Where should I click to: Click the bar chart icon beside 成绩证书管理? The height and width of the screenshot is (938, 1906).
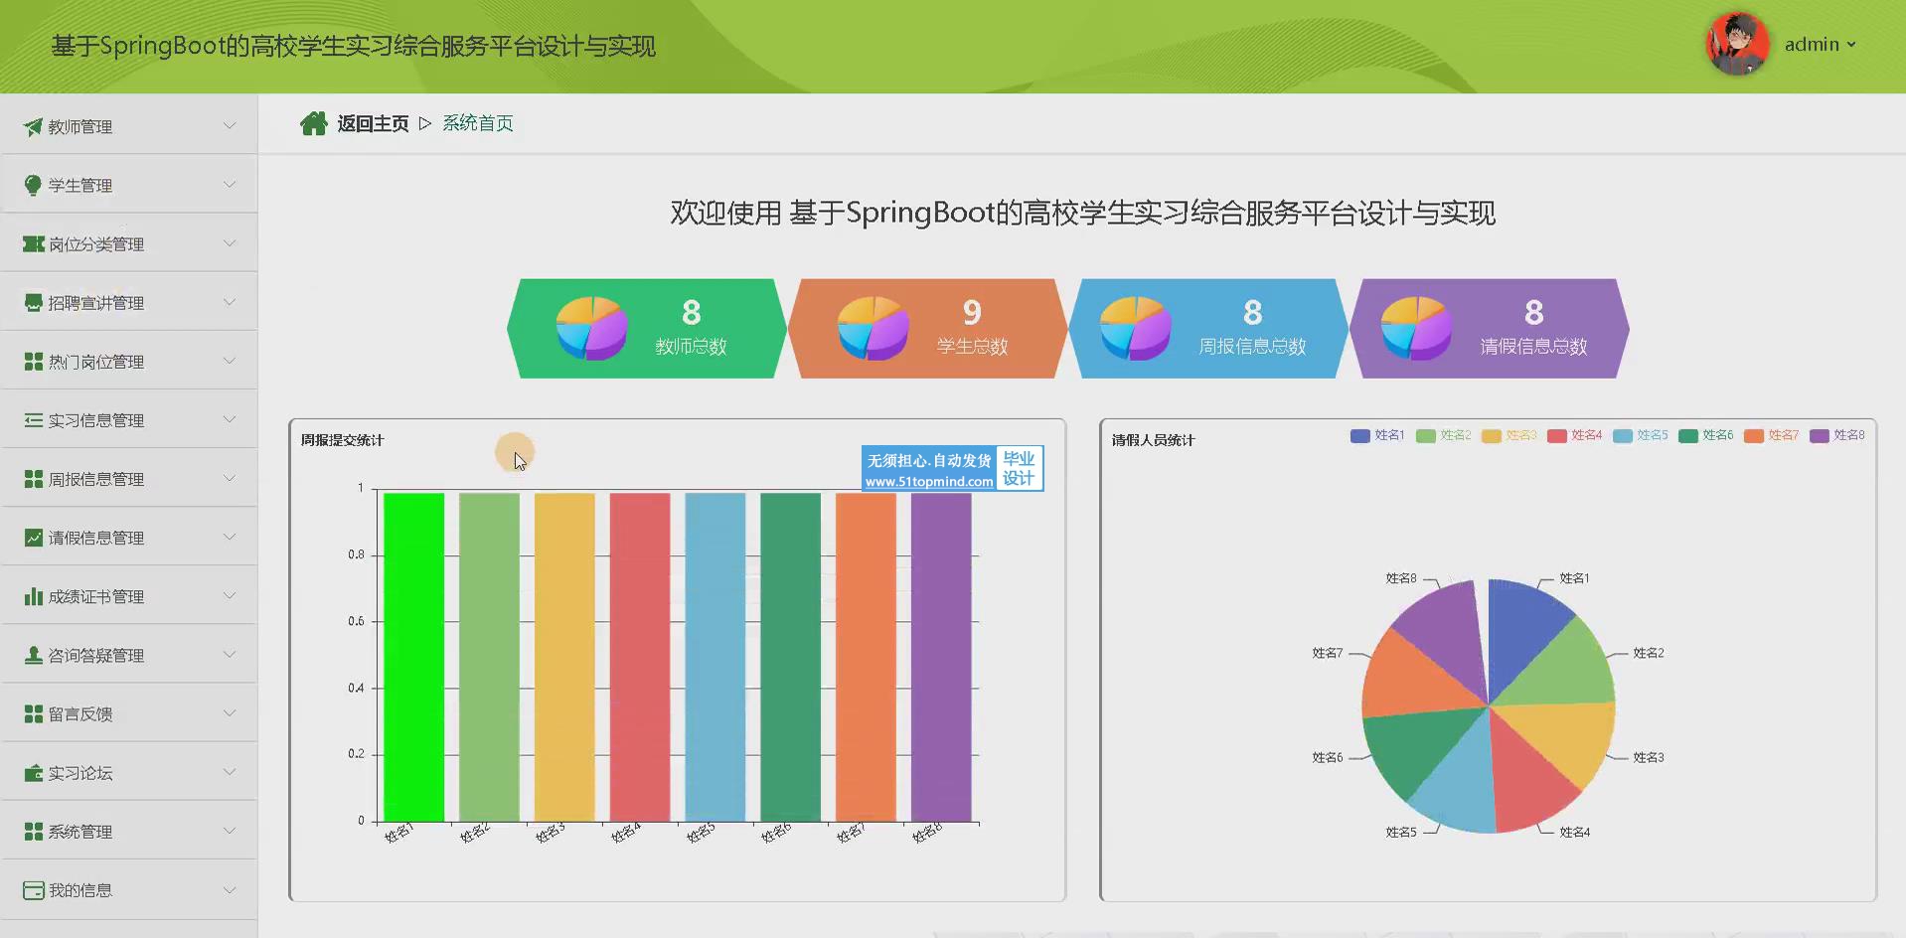34,596
